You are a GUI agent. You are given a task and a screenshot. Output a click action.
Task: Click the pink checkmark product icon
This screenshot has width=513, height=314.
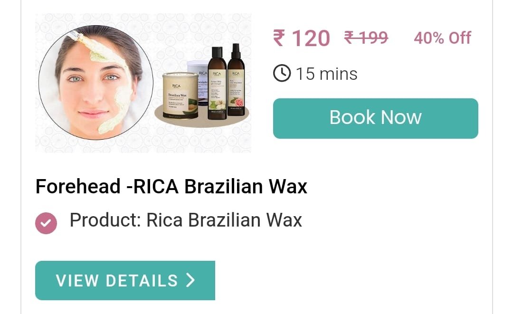tap(46, 223)
